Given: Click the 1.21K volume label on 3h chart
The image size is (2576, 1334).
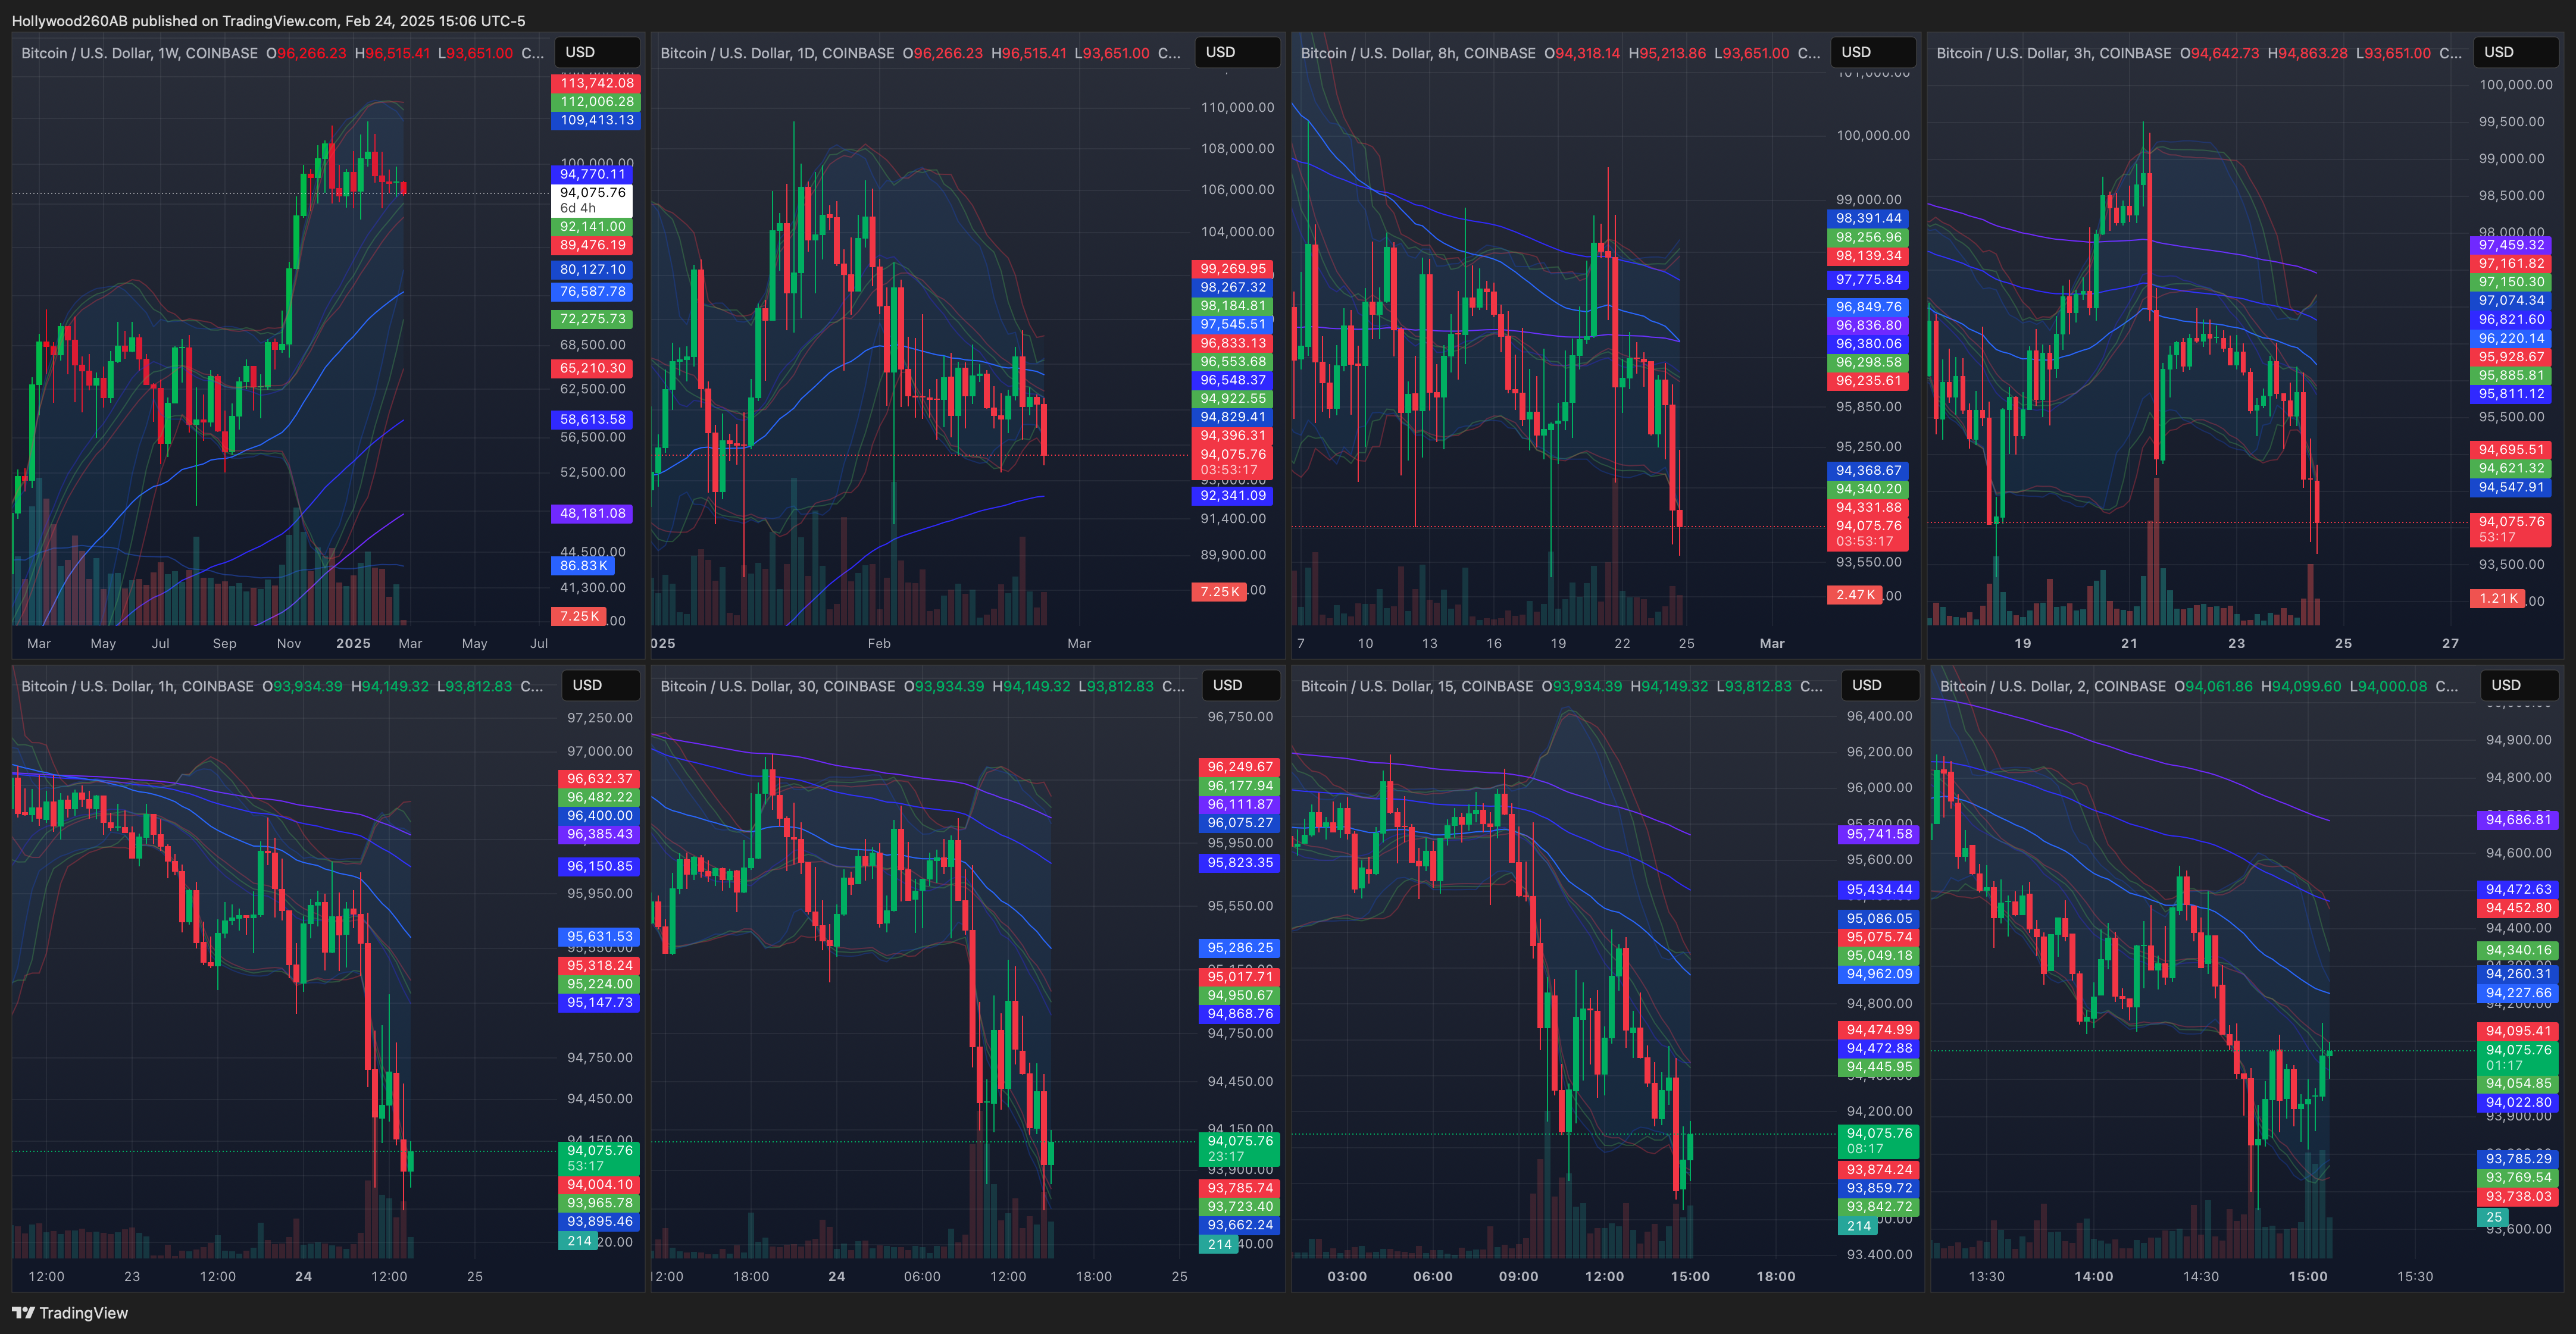Looking at the screenshot, I should click(2498, 598).
